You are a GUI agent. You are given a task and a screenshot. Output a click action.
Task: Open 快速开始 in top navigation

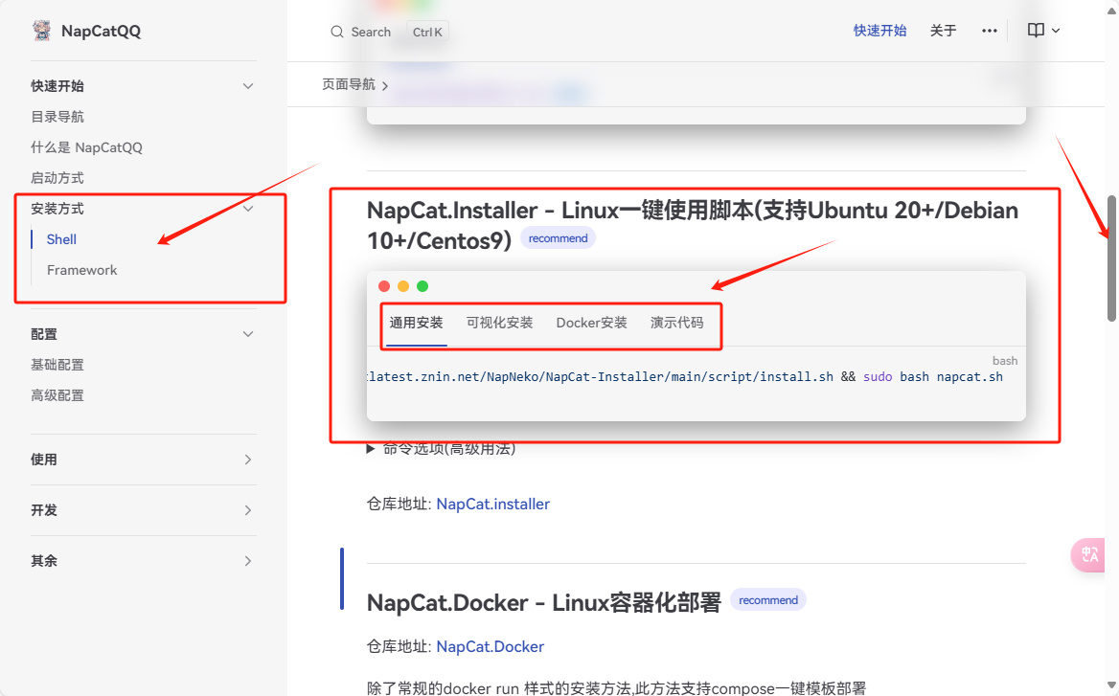pos(879,31)
